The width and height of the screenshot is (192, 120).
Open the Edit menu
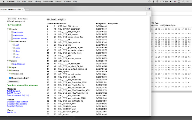(24, 1)
